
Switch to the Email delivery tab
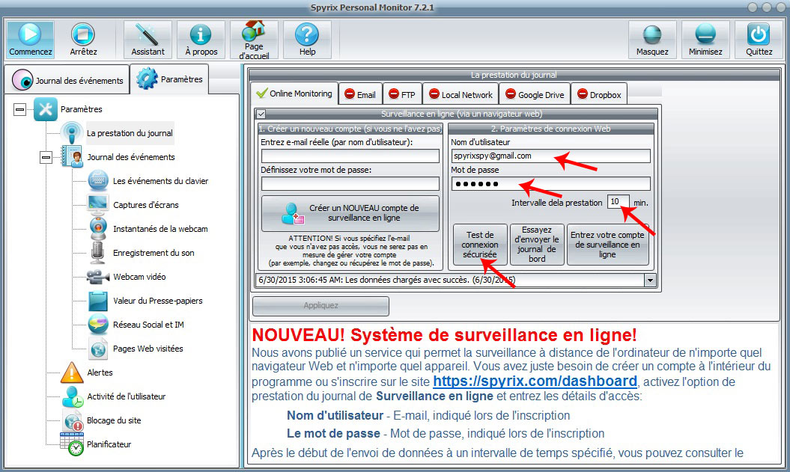(x=360, y=94)
